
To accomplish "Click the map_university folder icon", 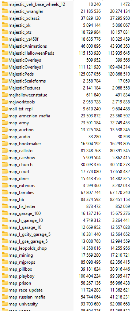I will click(4, 304).
